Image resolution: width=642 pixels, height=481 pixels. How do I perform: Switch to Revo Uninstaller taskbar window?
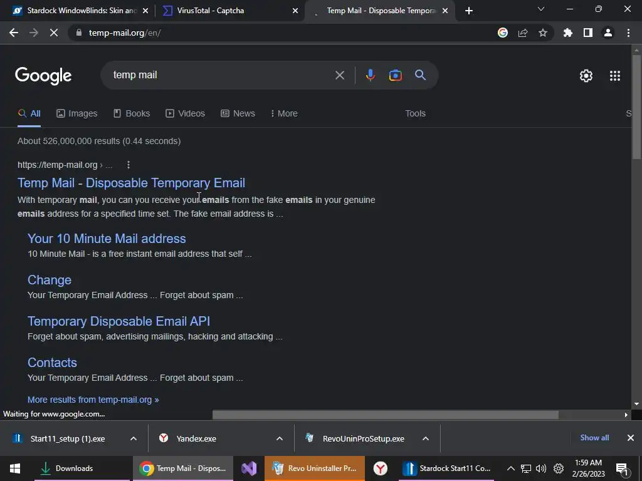coord(315,468)
